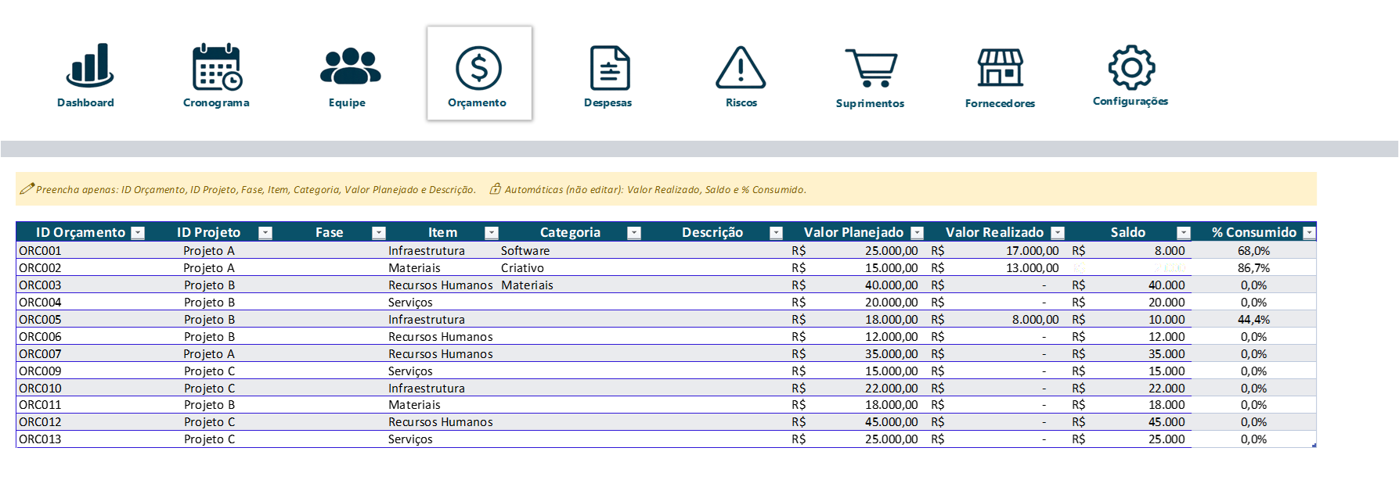
Task: Select ORC003's Materiais category cell
Action: click(x=571, y=285)
